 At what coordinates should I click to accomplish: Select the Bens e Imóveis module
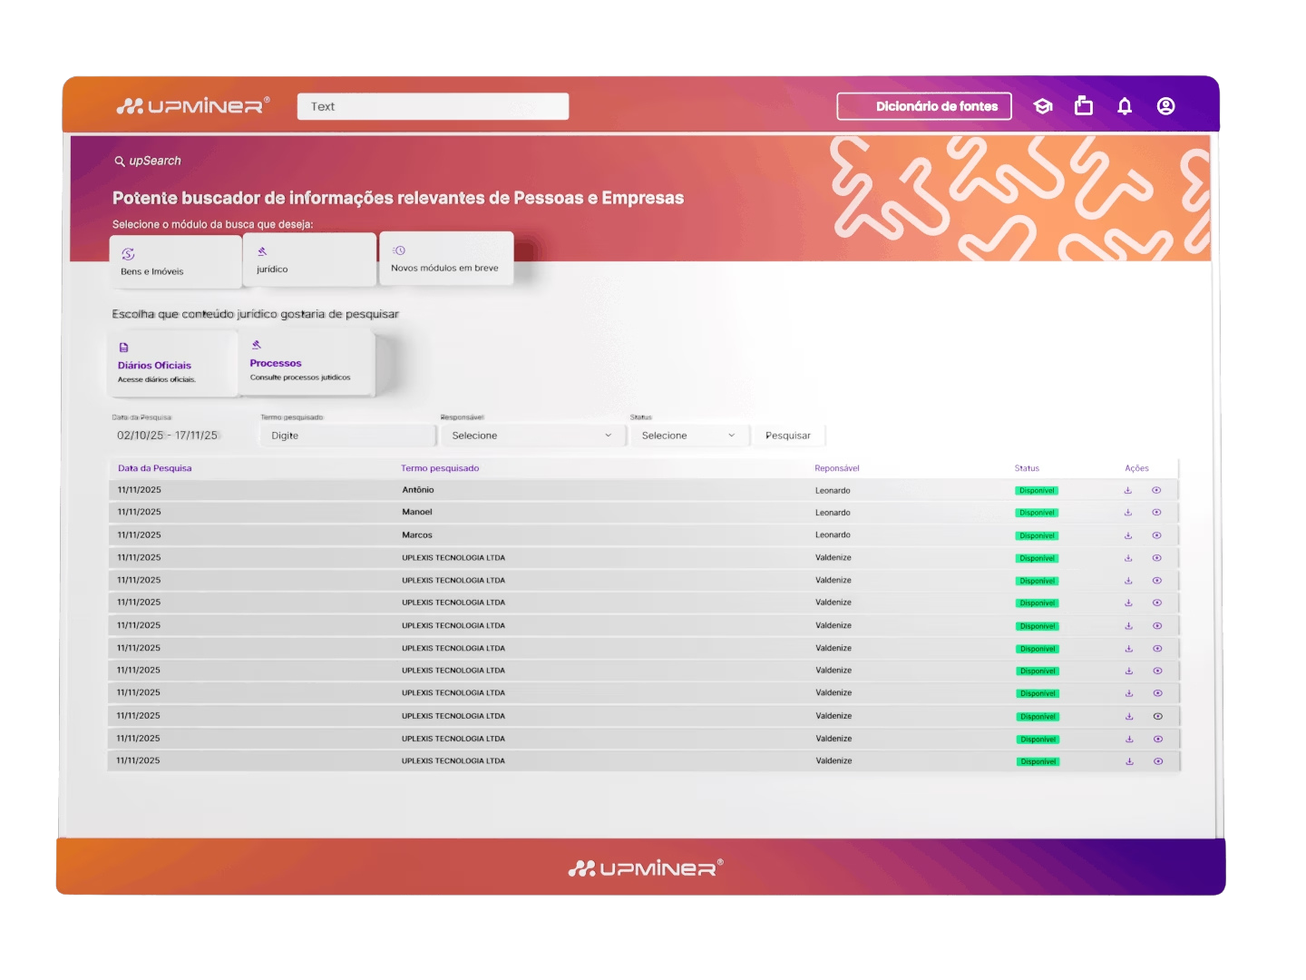175,262
